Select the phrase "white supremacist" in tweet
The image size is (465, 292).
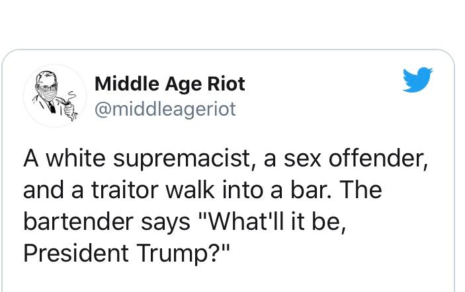tap(148, 159)
